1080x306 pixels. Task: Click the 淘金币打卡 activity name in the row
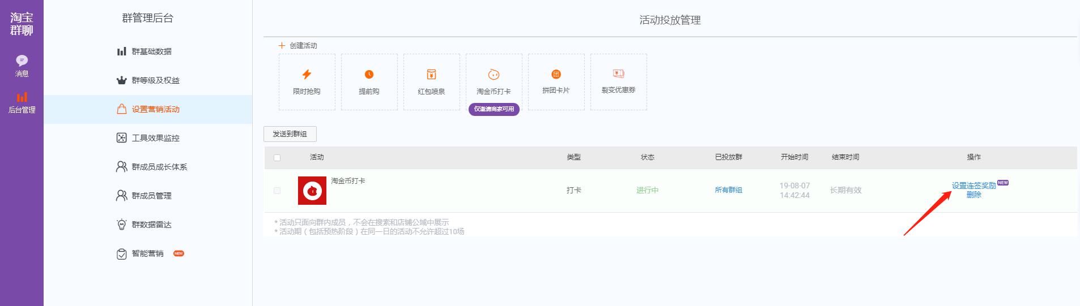point(348,181)
